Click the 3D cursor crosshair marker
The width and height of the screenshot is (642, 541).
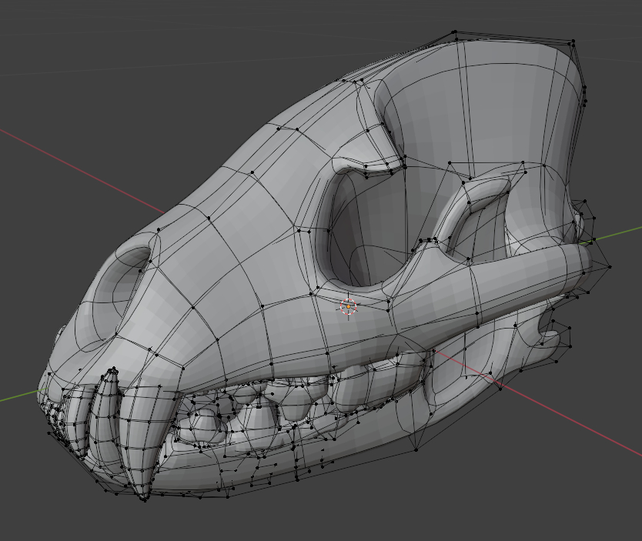pyautogui.click(x=348, y=306)
